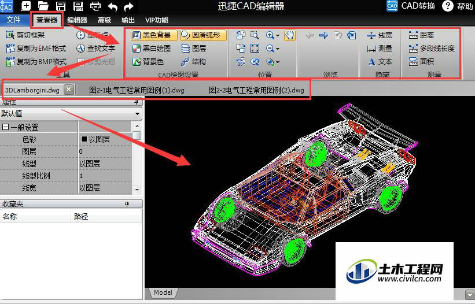Open the 帮助 help menu

[458, 6]
